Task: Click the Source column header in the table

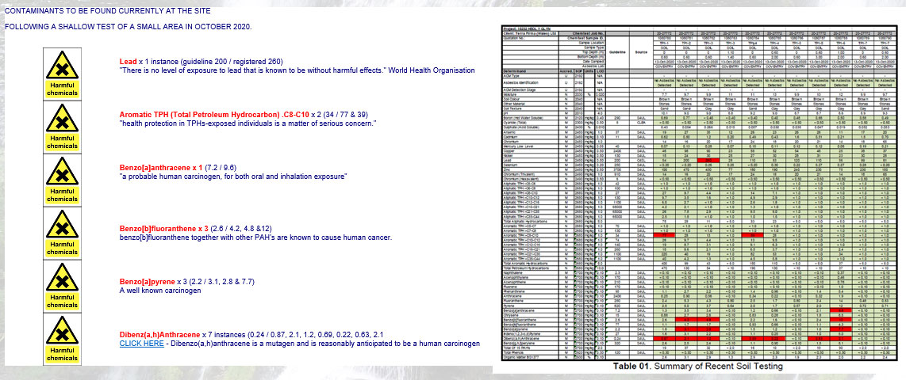Action: coord(641,52)
